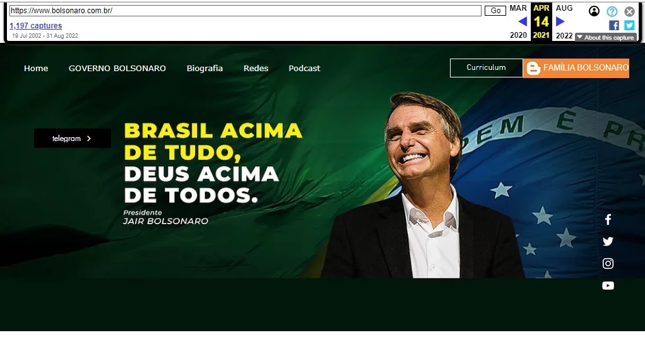This screenshot has width=645, height=340.
Task: Close the Wayback toolbar with X icon
Action: [x=629, y=11]
